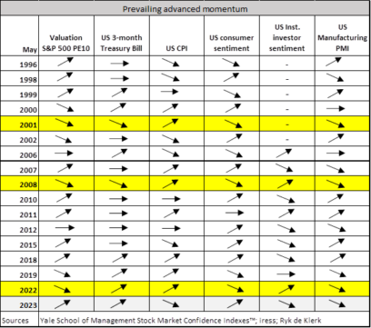Click the 2000 Manufacturing PMI flat arrow

click(x=336, y=108)
